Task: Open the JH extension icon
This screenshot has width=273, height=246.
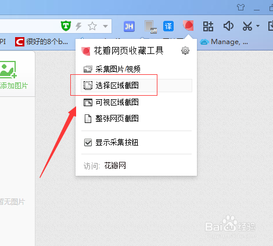Action: tap(129, 26)
